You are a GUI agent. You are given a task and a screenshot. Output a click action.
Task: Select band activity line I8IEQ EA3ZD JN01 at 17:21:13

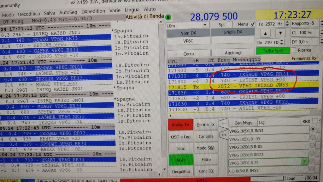point(56,33)
